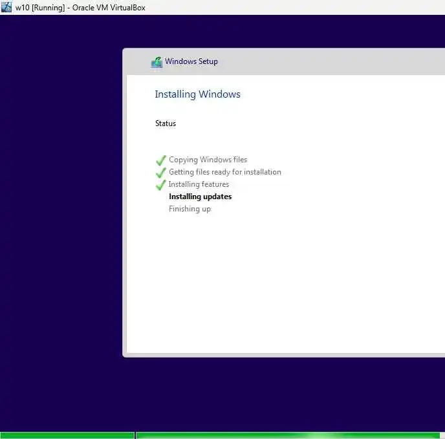Click the 'Installing Windows' heading
Screen dimensions: 445x439
(x=198, y=94)
